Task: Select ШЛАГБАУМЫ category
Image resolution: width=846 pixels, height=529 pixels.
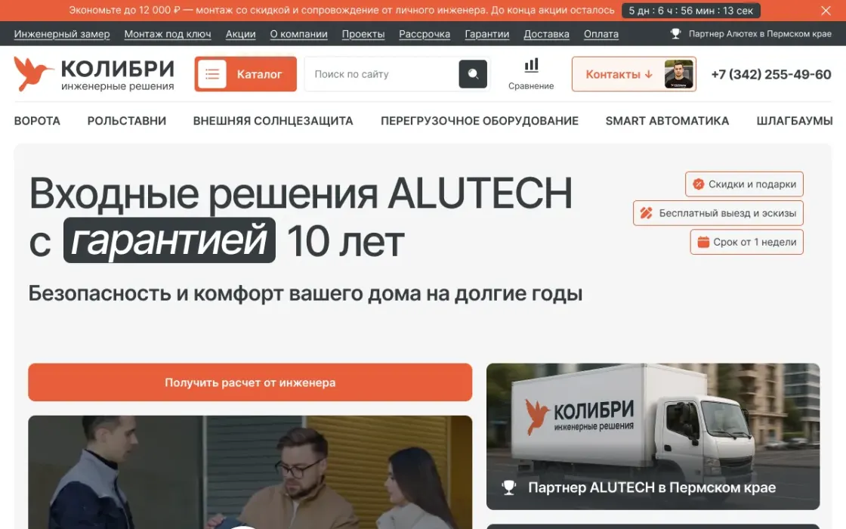Action: 795,121
